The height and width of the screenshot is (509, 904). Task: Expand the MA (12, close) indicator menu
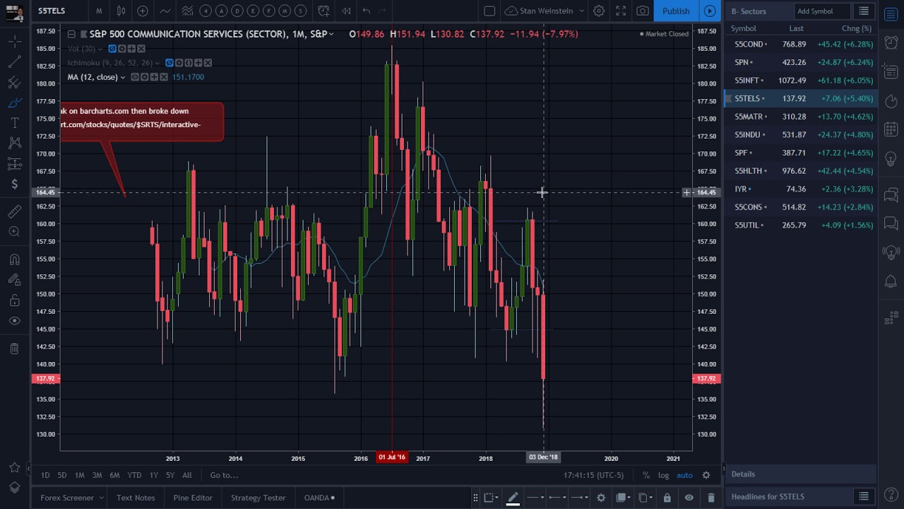pyautogui.click(x=122, y=77)
